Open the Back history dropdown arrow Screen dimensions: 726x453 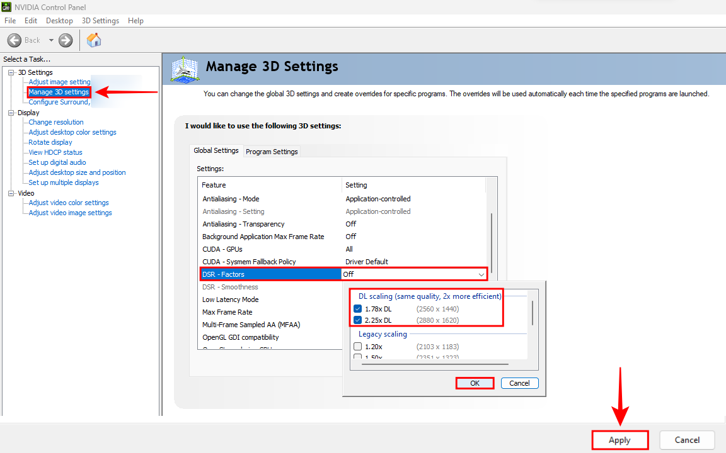coord(51,40)
